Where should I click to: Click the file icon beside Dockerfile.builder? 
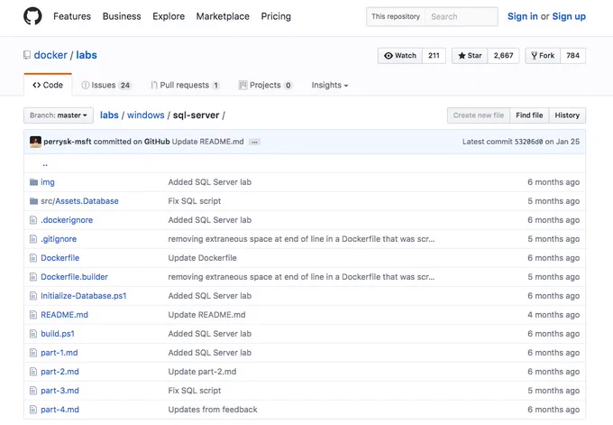pos(33,277)
